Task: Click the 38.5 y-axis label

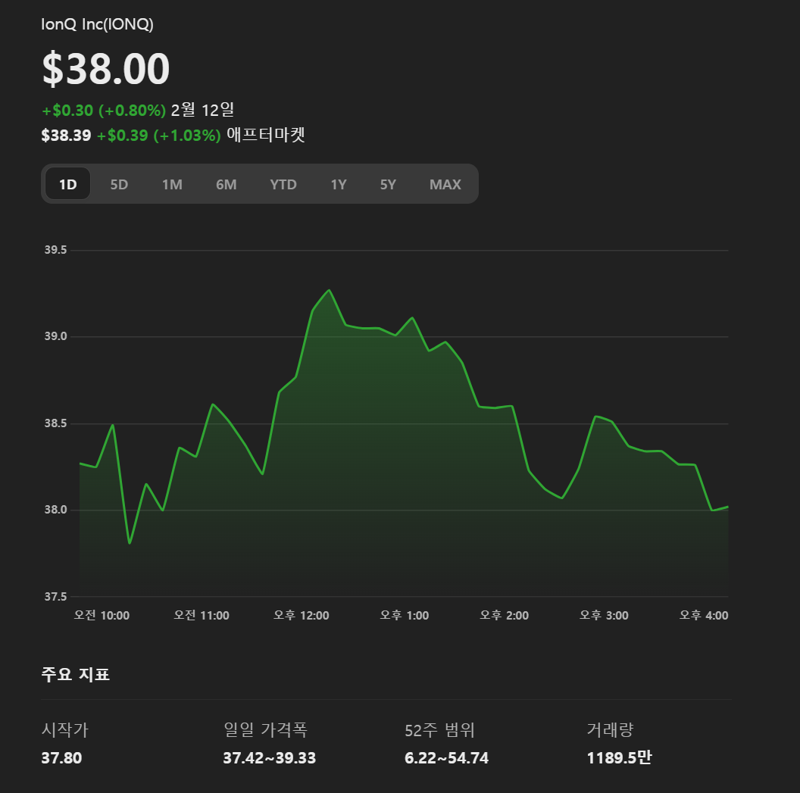Action: point(55,423)
